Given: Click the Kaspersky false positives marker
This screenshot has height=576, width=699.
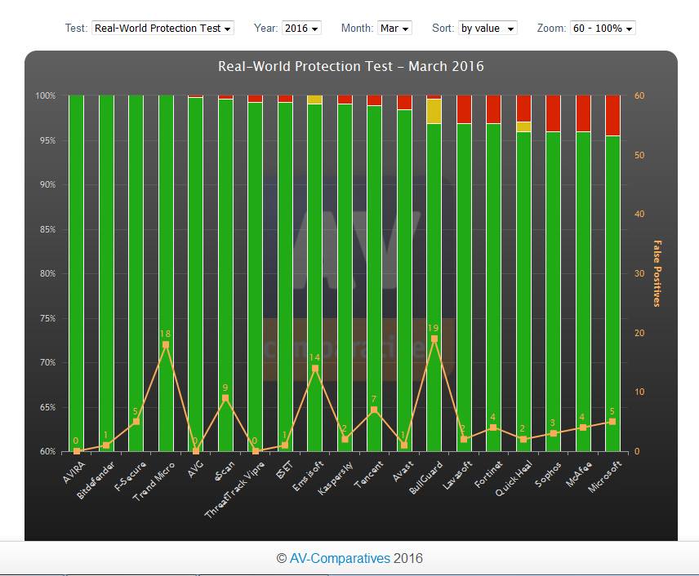Looking at the screenshot, I should (x=345, y=439).
